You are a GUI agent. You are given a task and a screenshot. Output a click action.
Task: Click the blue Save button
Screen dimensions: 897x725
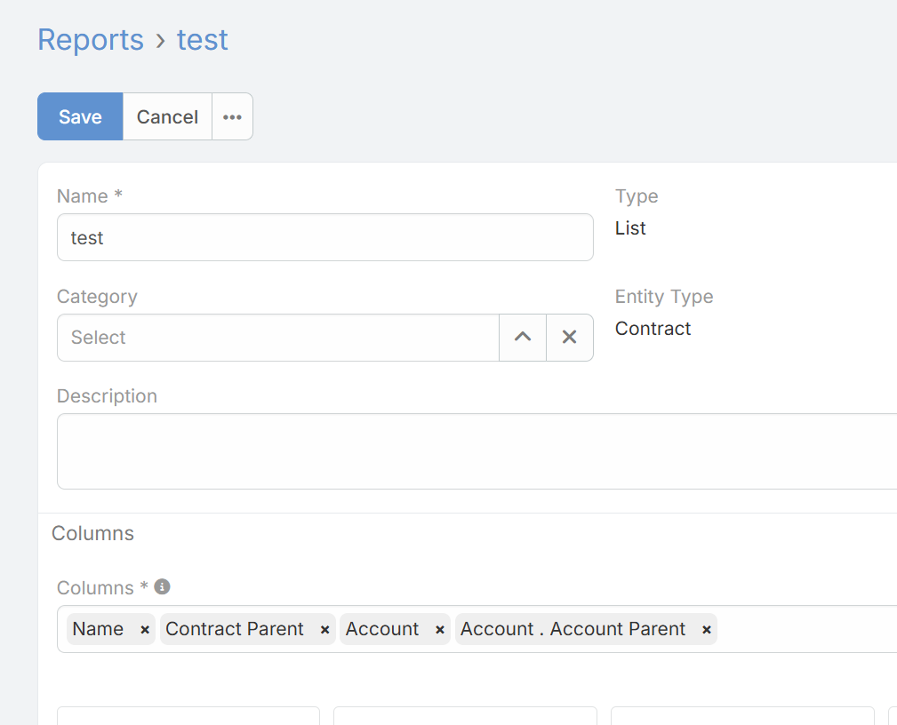(x=80, y=116)
